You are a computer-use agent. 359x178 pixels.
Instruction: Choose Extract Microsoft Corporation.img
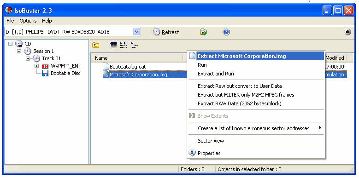(x=256, y=56)
